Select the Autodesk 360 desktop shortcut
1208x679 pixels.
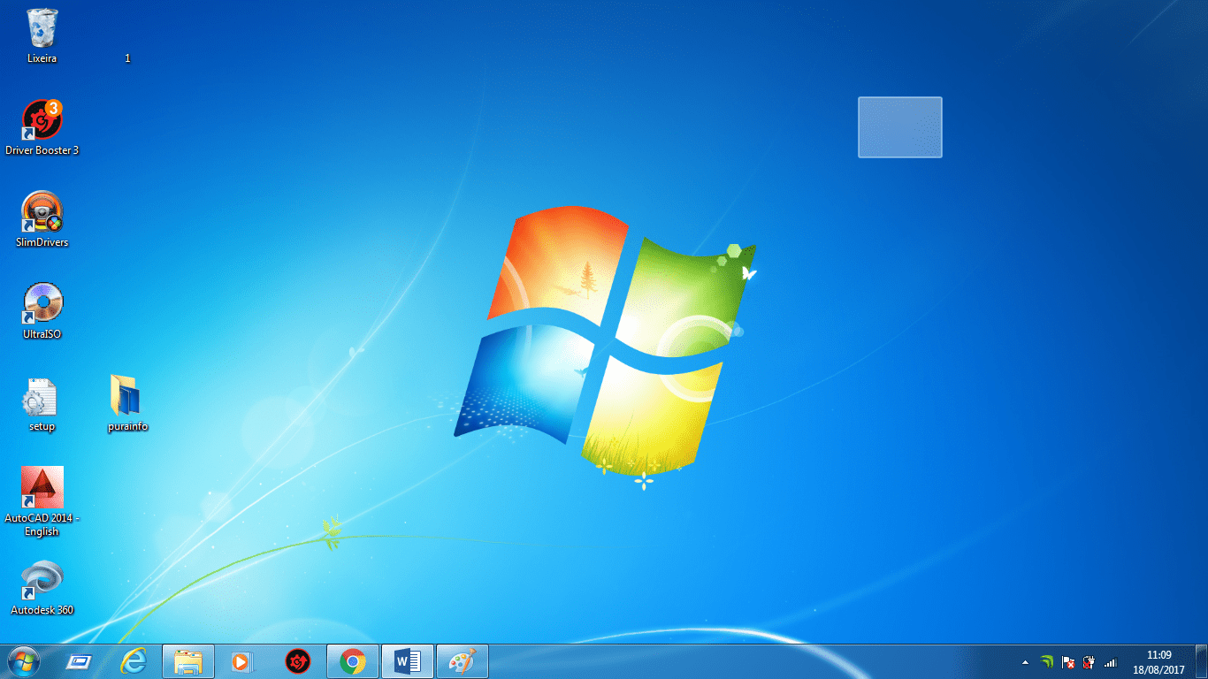click(x=42, y=588)
